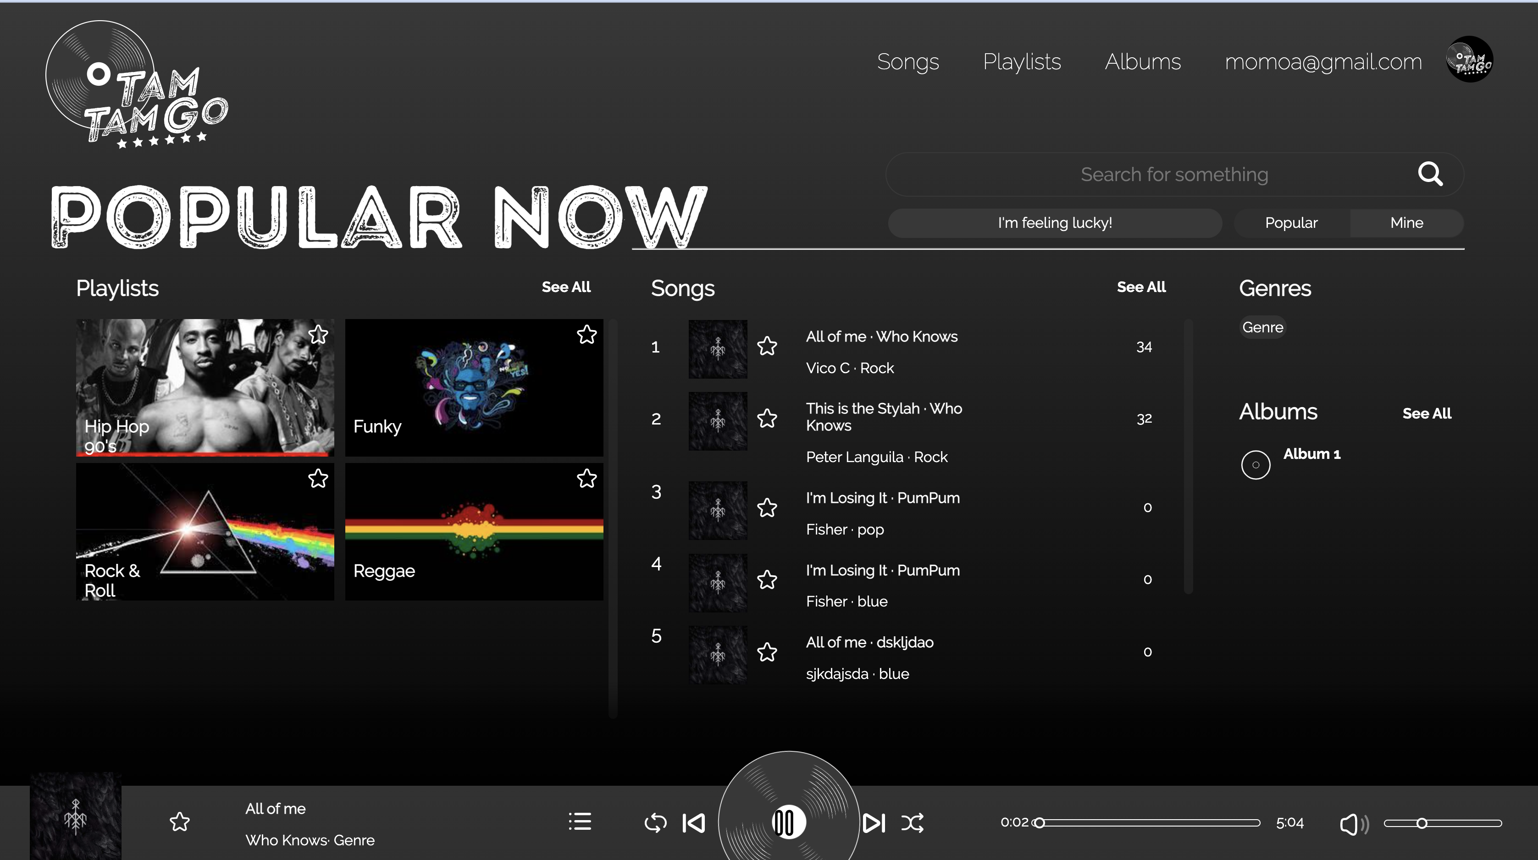Favorite the Hip Hop 90's playlist star

click(x=318, y=335)
